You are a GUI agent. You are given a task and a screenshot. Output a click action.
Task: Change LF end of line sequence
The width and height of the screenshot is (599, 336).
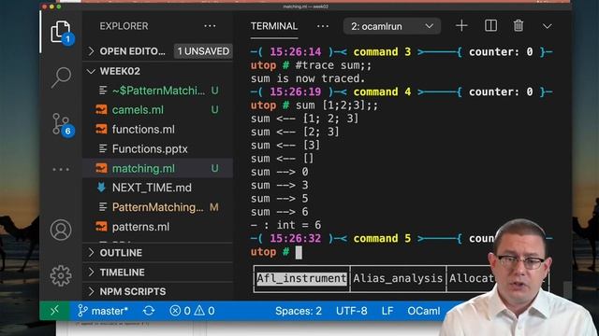tap(387, 311)
